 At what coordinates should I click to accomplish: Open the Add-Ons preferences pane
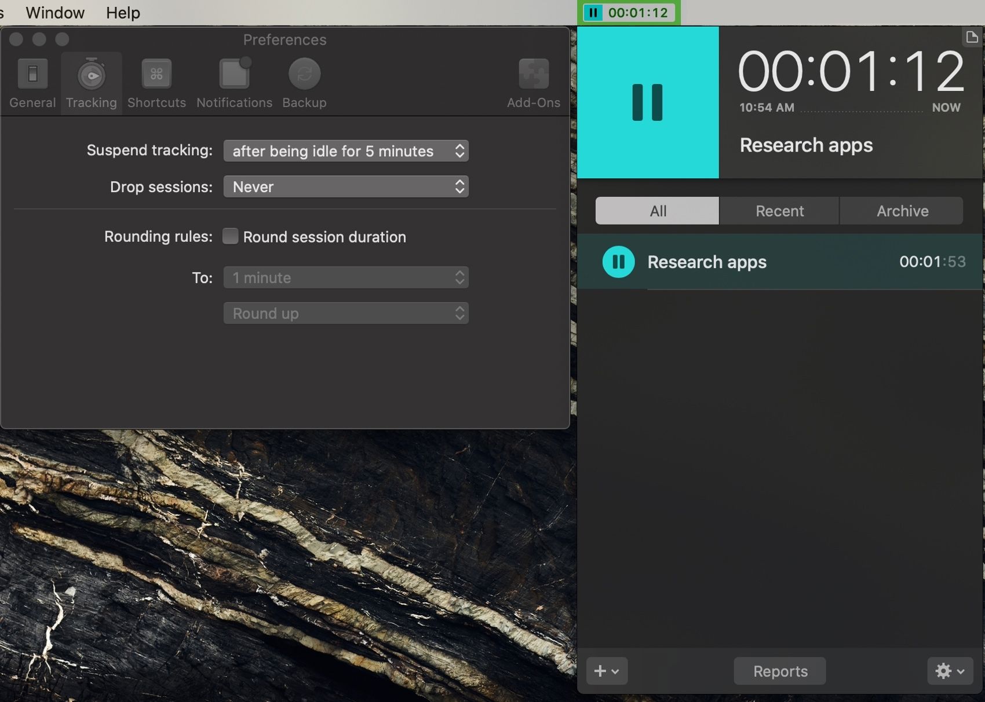(x=533, y=83)
